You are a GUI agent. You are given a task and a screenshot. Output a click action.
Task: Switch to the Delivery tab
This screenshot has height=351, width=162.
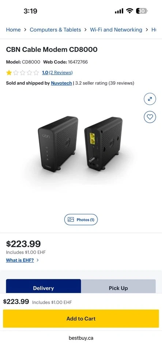[44, 286]
